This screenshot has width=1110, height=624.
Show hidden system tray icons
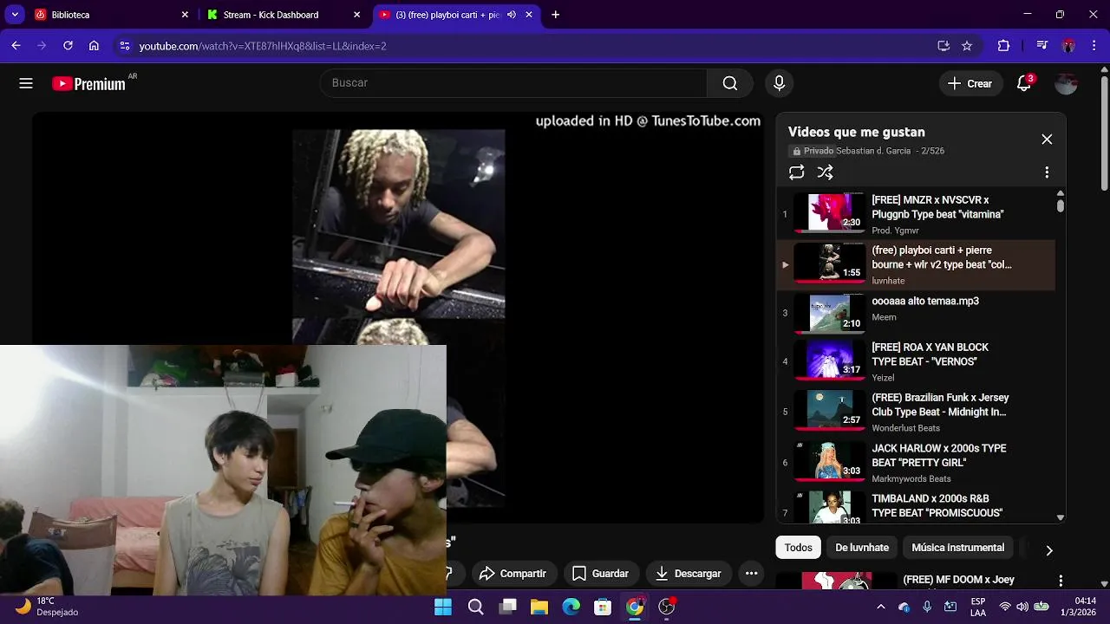880,607
